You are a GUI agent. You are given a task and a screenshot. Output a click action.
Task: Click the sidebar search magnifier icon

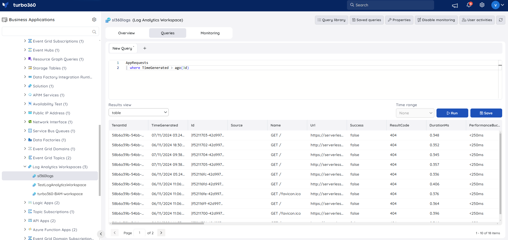[x=94, y=32]
